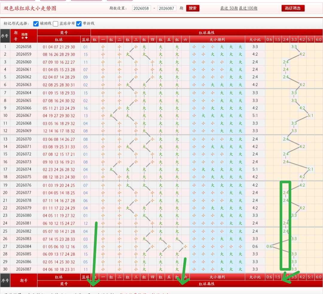Click the 期数设置 label
This screenshot has height=294, width=323.
118,8
